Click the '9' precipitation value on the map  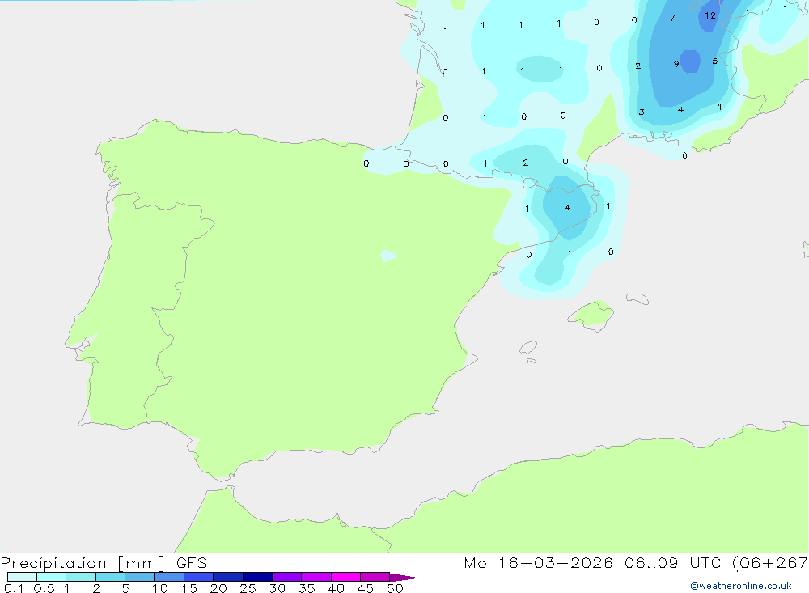coord(676,64)
